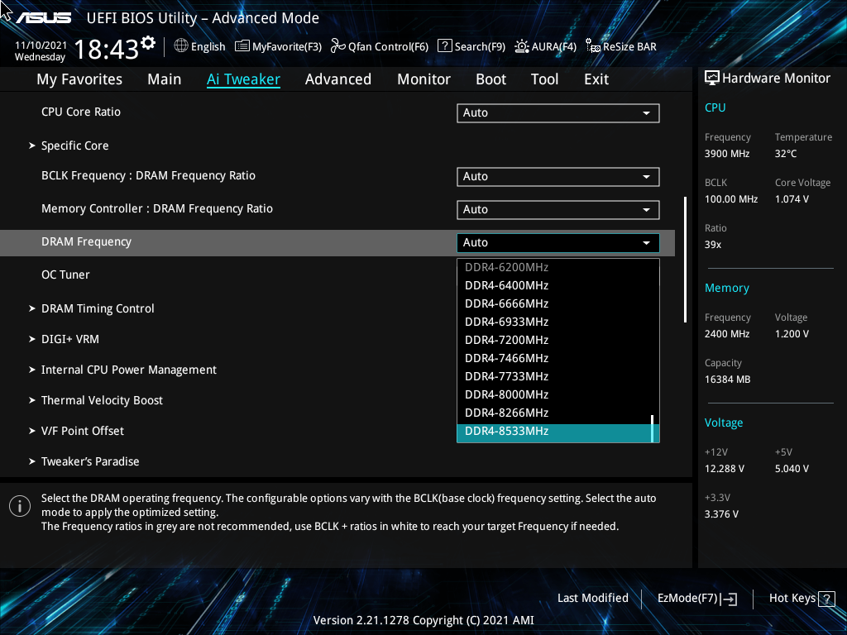Click the +3.3V 3.376 V reading
Viewport: 847px width, 635px height.
coord(721,514)
